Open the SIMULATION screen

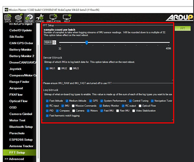pos(54,19)
